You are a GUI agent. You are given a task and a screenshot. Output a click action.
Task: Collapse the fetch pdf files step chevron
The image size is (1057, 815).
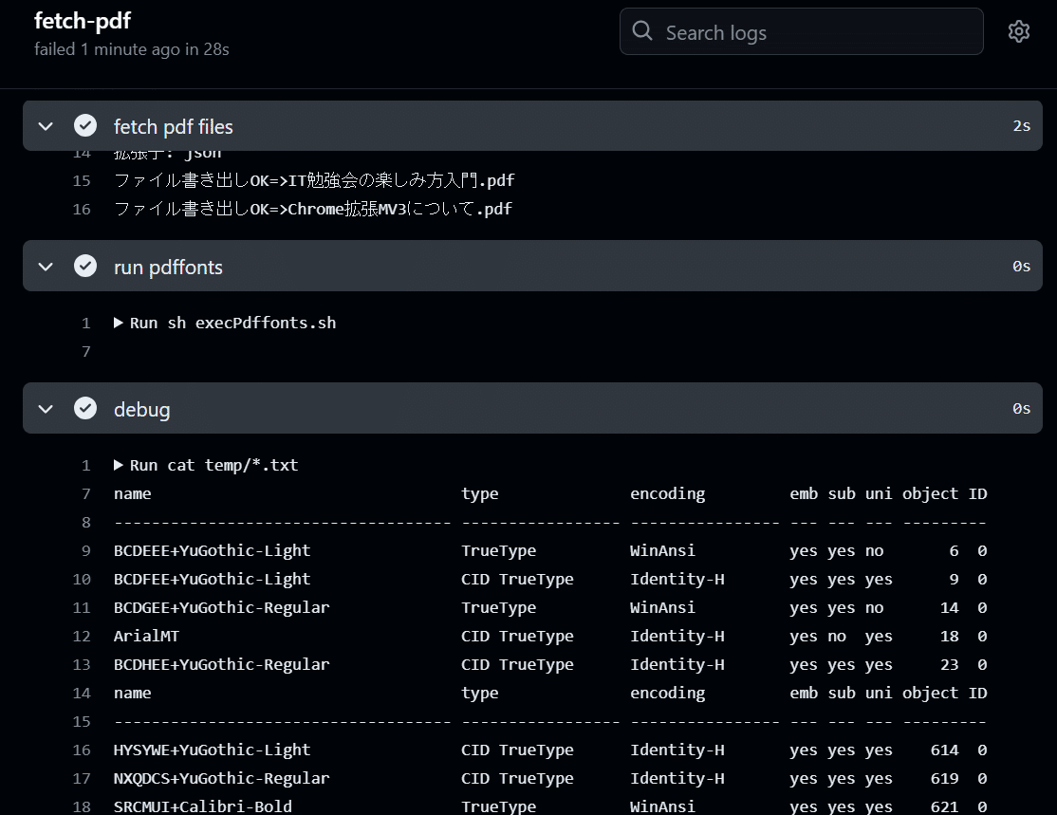(x=46, y=126)
